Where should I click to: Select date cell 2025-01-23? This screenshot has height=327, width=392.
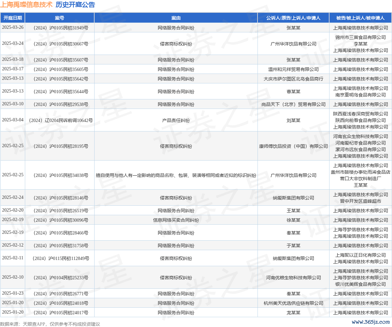point(13,293)
